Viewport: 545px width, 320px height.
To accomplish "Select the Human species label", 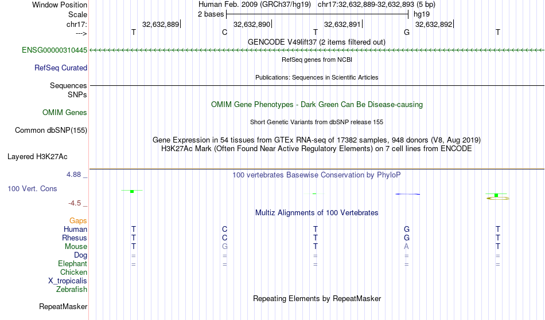I will [x=75, y=229].
